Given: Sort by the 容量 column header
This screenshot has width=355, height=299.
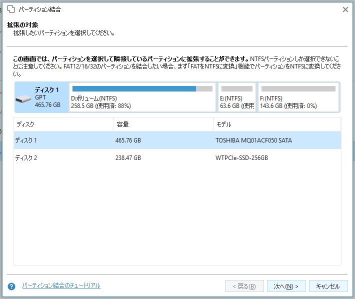Looking at the screenshot, I should pyautogui.click(x=163, y=124).
